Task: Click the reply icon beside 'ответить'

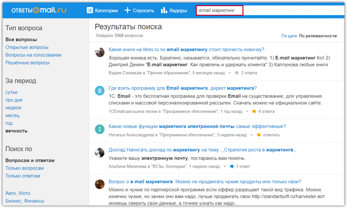Action: coord(259,135)
